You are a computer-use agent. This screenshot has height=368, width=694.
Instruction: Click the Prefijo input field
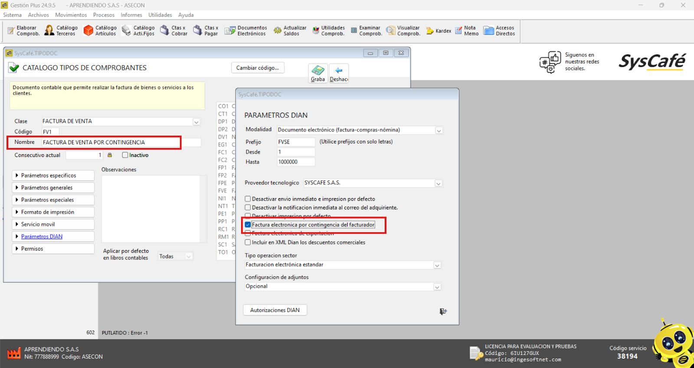[296, 142]
